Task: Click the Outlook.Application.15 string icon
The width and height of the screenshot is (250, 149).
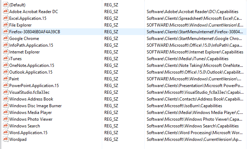Action: 5,72
